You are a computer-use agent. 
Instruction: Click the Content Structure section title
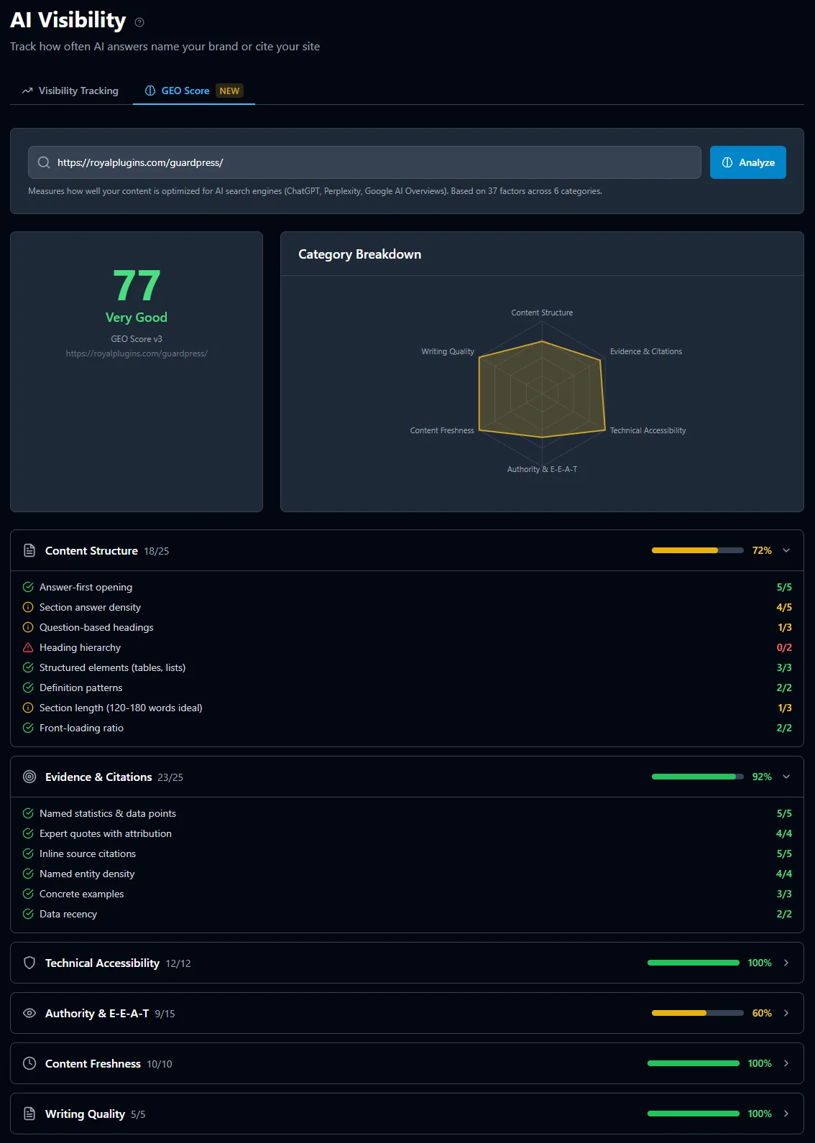click(x=91, y=550)
